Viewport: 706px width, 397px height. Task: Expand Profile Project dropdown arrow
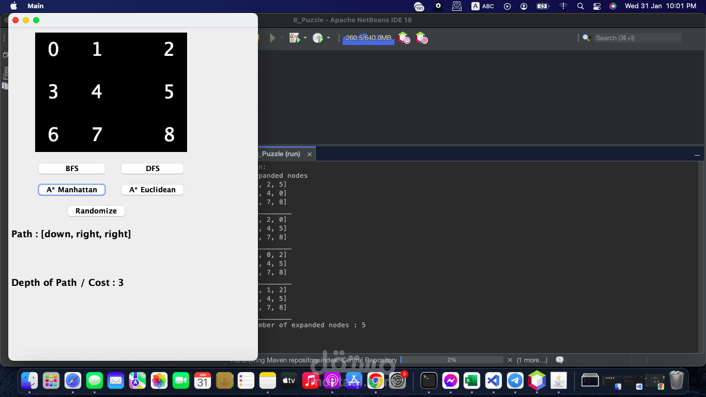point(328,38)
